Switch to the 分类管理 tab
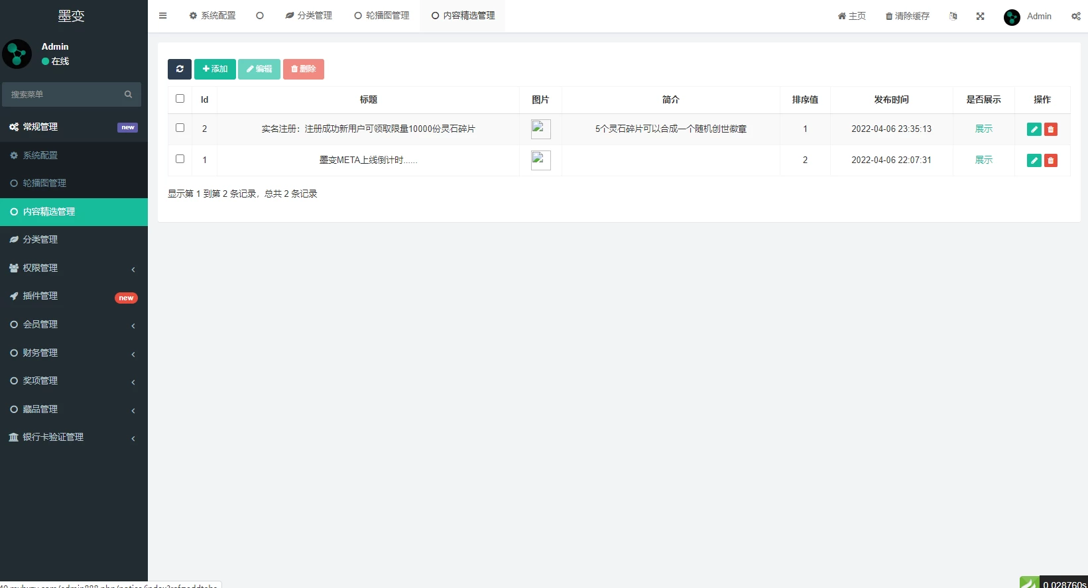This screenshot has width=1088, height=588. [309, 16]
